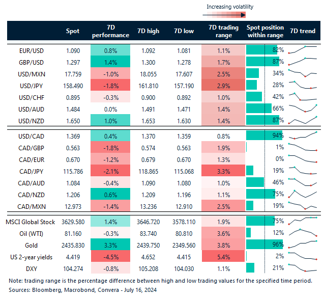Viewport: 324px width, 298px height.
Task: Click the USD/CAD 94% range position bar
Action: coord(263,136)
